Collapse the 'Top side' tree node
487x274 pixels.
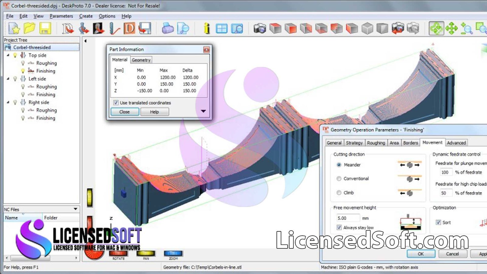[x=8, y=55]
